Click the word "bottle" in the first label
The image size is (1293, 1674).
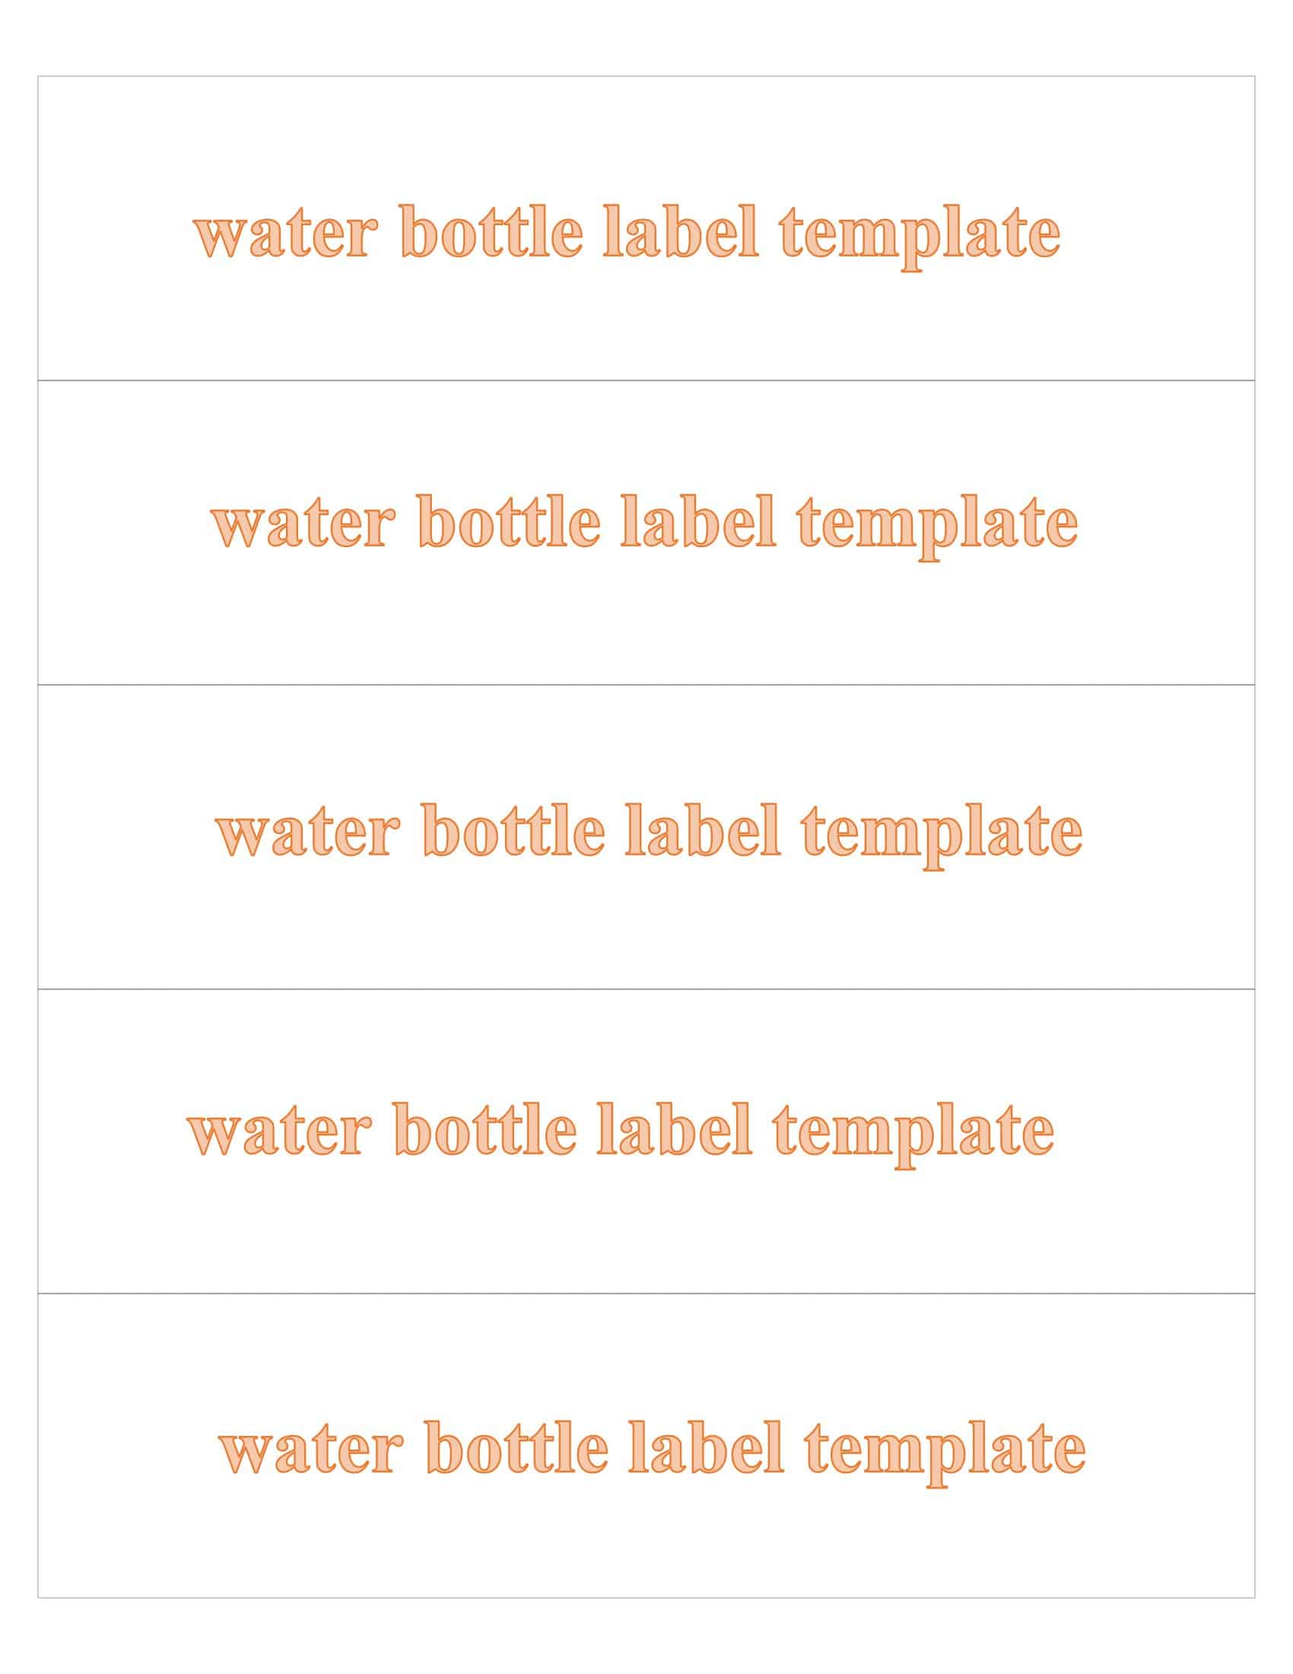coord(491,230)
